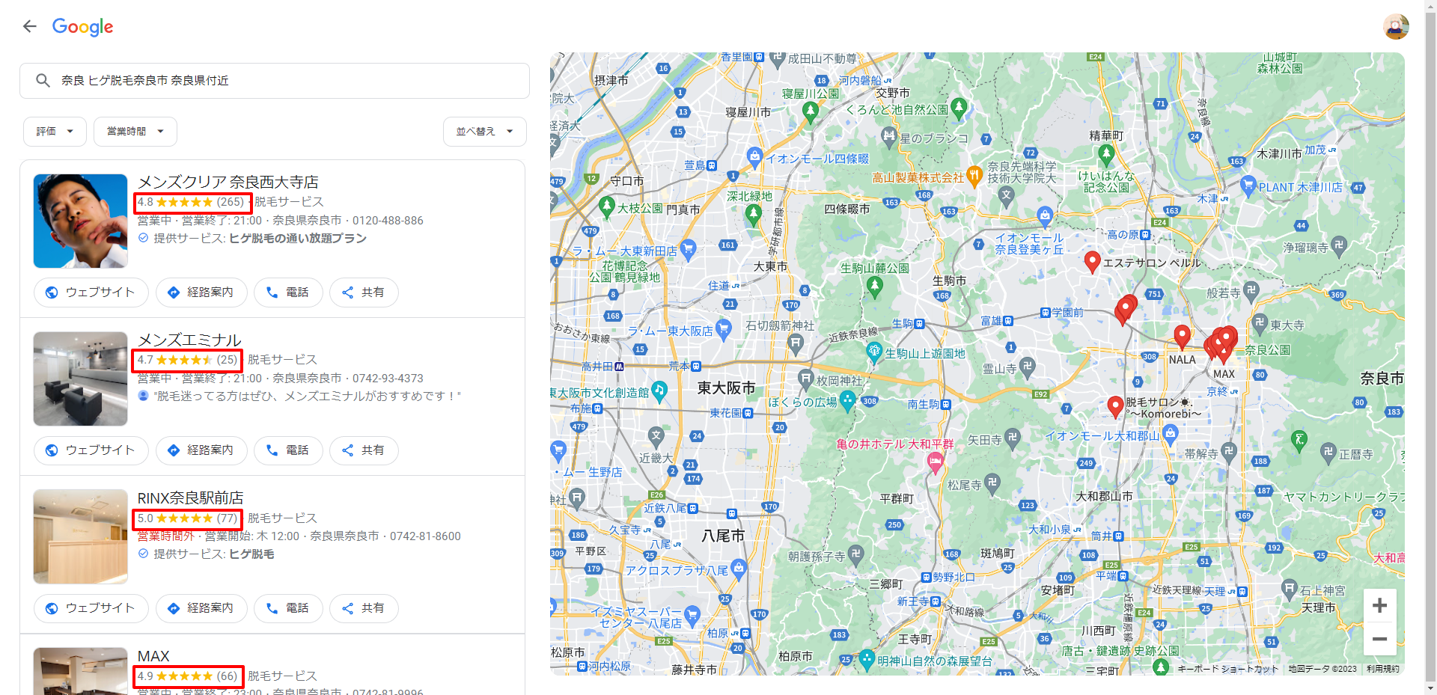Viewport: 1437px width, 695px height.
Task: Share RINX奈良駅前店 via 共有 button
Action: coord(364,608)
